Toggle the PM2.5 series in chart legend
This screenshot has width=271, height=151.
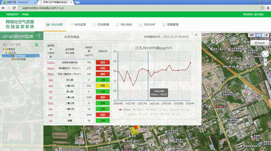point(138,110)
